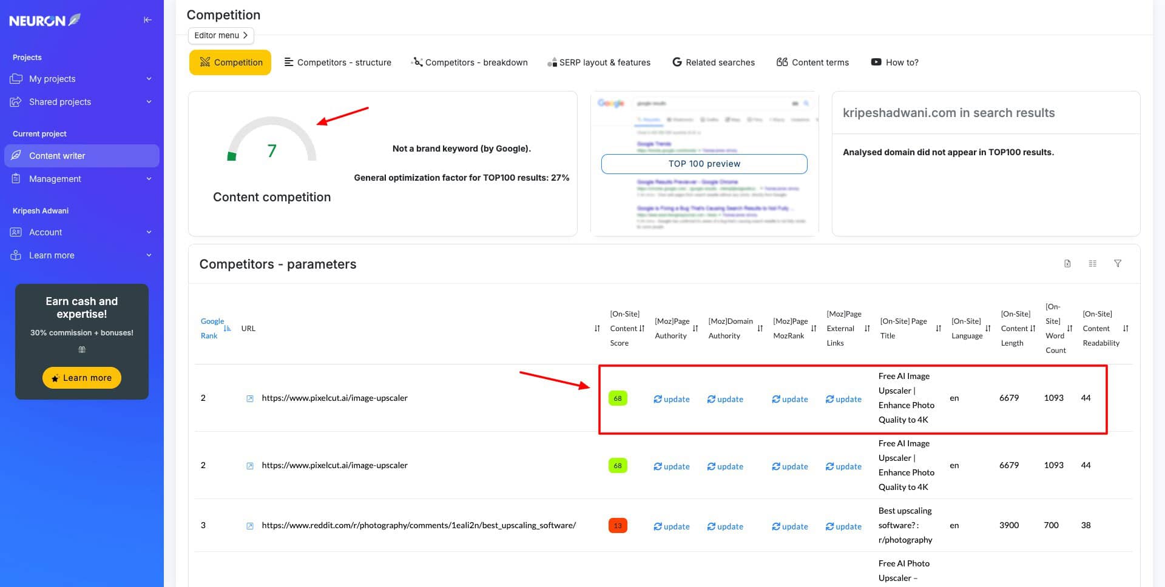The width and height of the screenshot is (1165, 587).
Task: Open the filter funnel icon for competitors
Action: click(1118, 264)
